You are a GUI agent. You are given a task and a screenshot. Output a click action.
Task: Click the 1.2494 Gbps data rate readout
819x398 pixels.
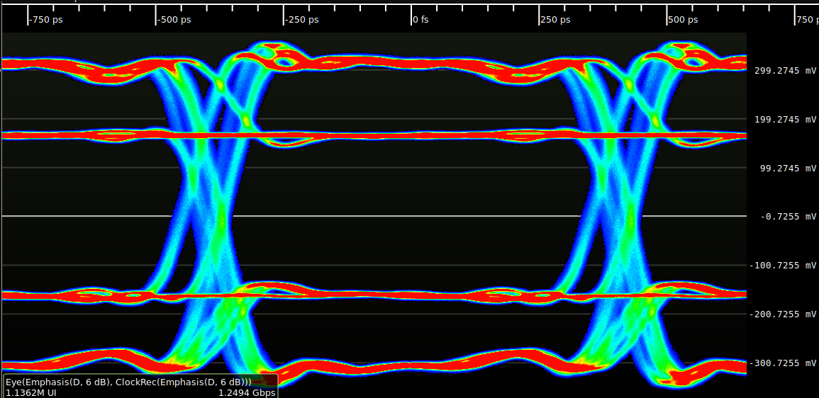(x=246, y=392)
